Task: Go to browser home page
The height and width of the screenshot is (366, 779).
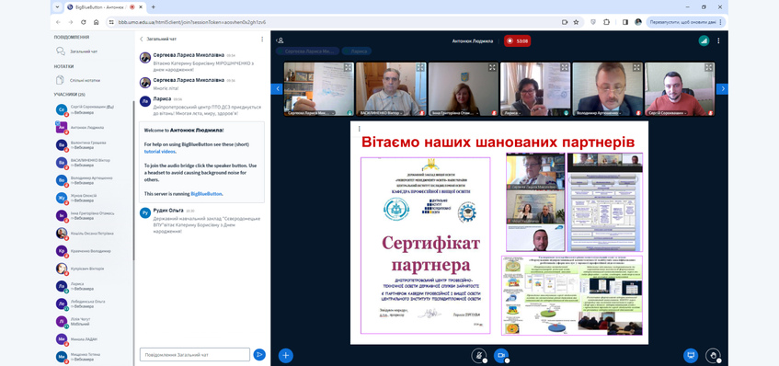Action: click(x=97, y=22)
